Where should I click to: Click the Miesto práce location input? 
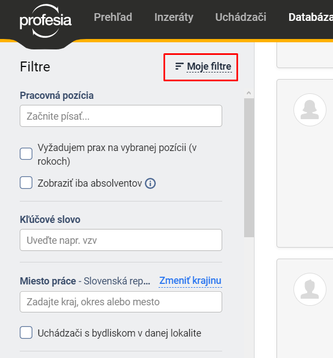coord(121,301)
